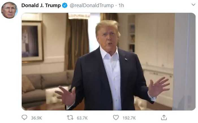The image size is (198, 123).
Task: View replies via the 36.9K count
Action: [36, 118]
